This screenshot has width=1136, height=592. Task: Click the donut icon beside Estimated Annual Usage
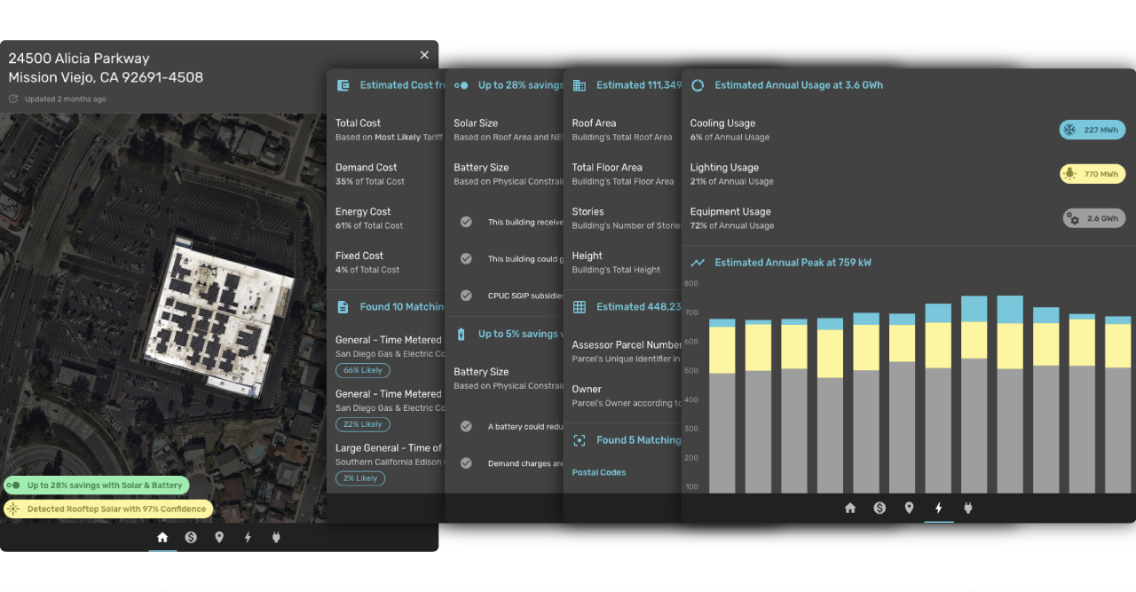point(698,85)
